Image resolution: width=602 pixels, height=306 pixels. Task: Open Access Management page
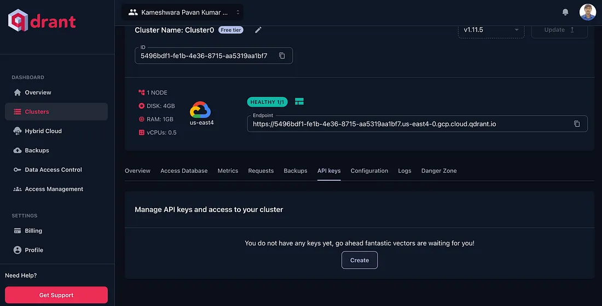(x=56, y=189)
